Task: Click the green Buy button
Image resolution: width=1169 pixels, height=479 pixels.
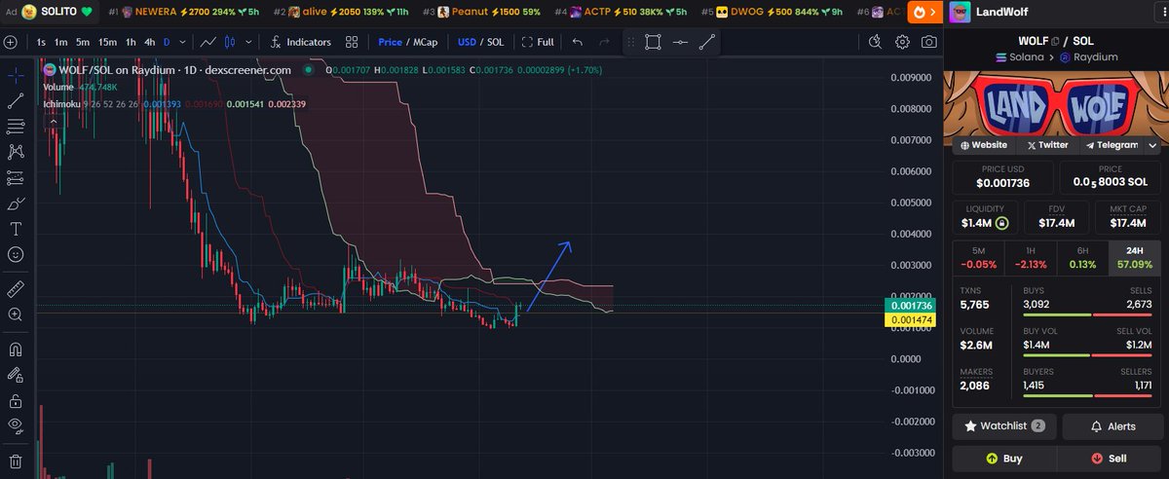Action: coord(1004,458)
